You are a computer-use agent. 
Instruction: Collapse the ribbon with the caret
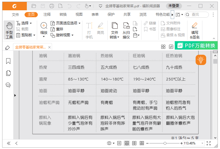click(x=214, y=38)
